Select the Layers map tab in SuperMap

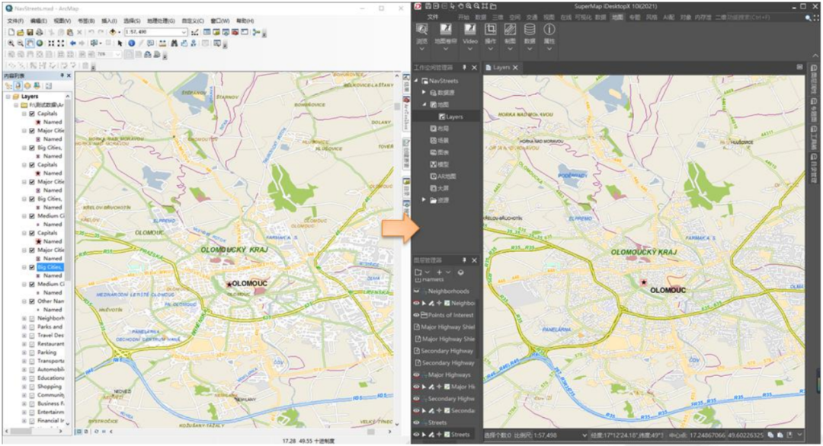point(501,68)
